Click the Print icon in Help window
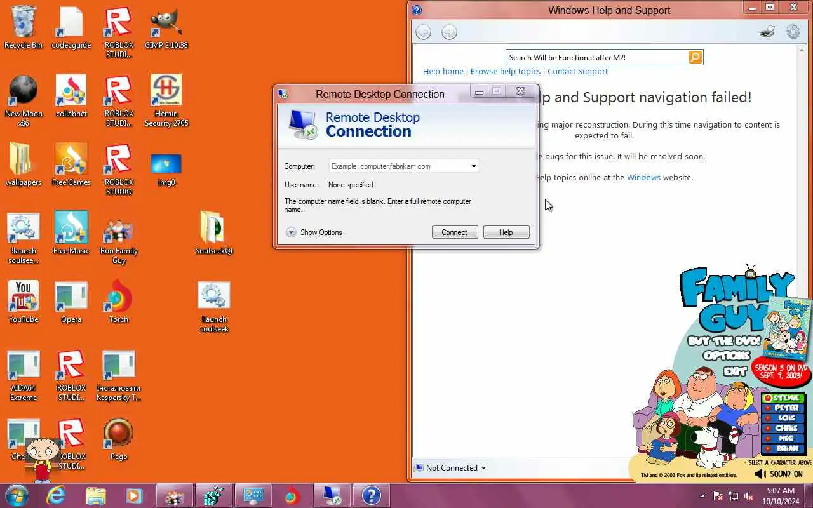 point(767,32)
